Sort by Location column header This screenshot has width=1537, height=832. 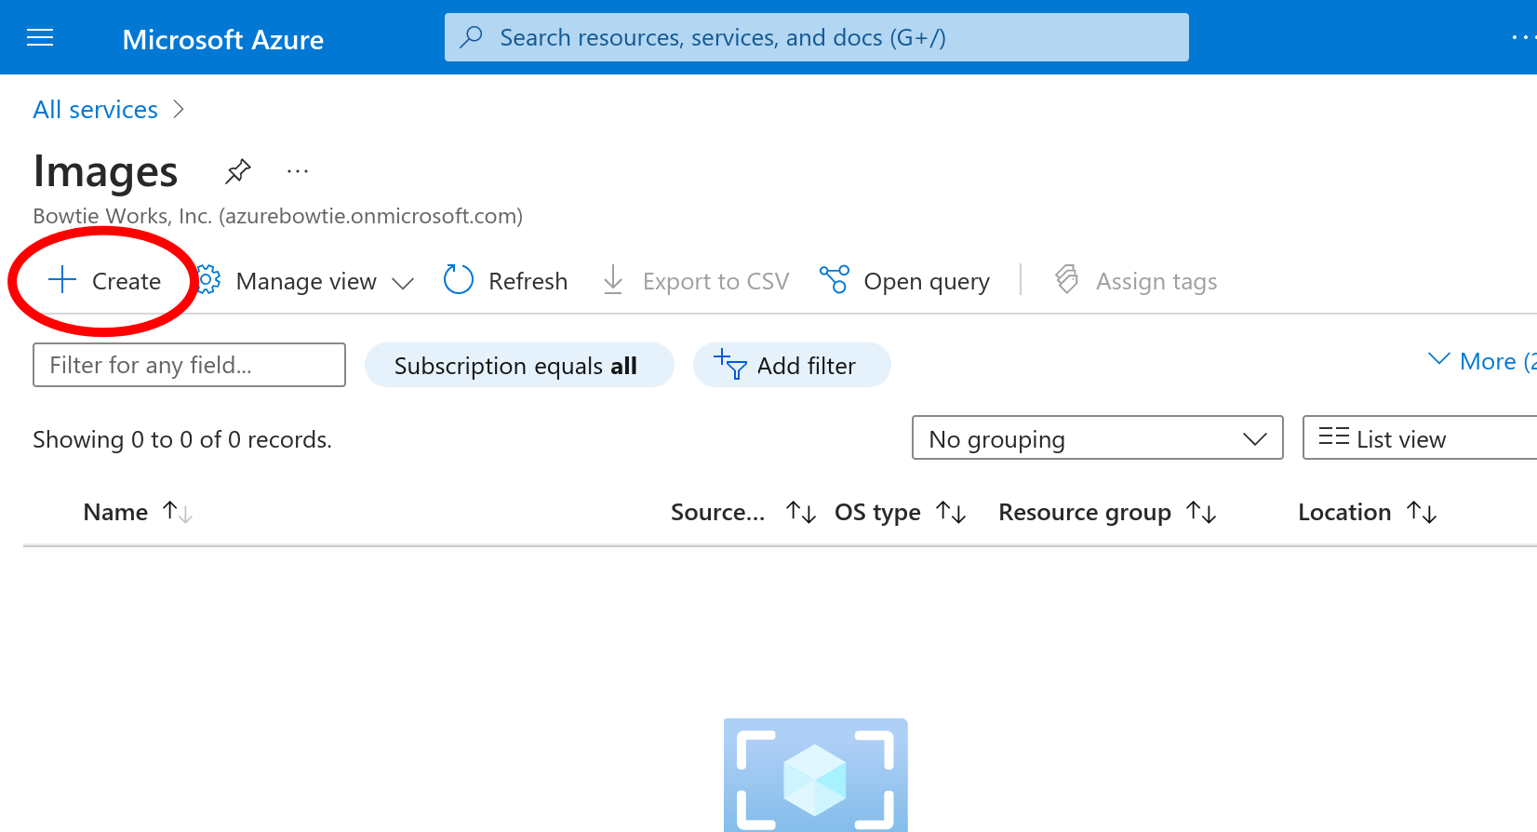(1344, 512)
